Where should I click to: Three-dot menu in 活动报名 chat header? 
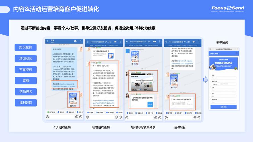(199, 41)
